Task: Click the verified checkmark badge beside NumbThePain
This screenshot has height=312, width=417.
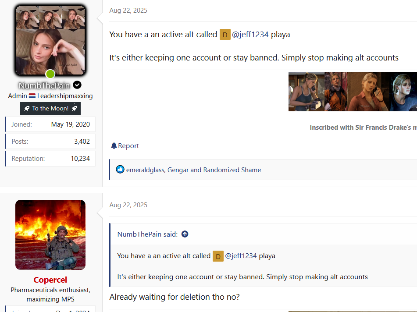Action: pyautogui.click(x=77, y=85)
